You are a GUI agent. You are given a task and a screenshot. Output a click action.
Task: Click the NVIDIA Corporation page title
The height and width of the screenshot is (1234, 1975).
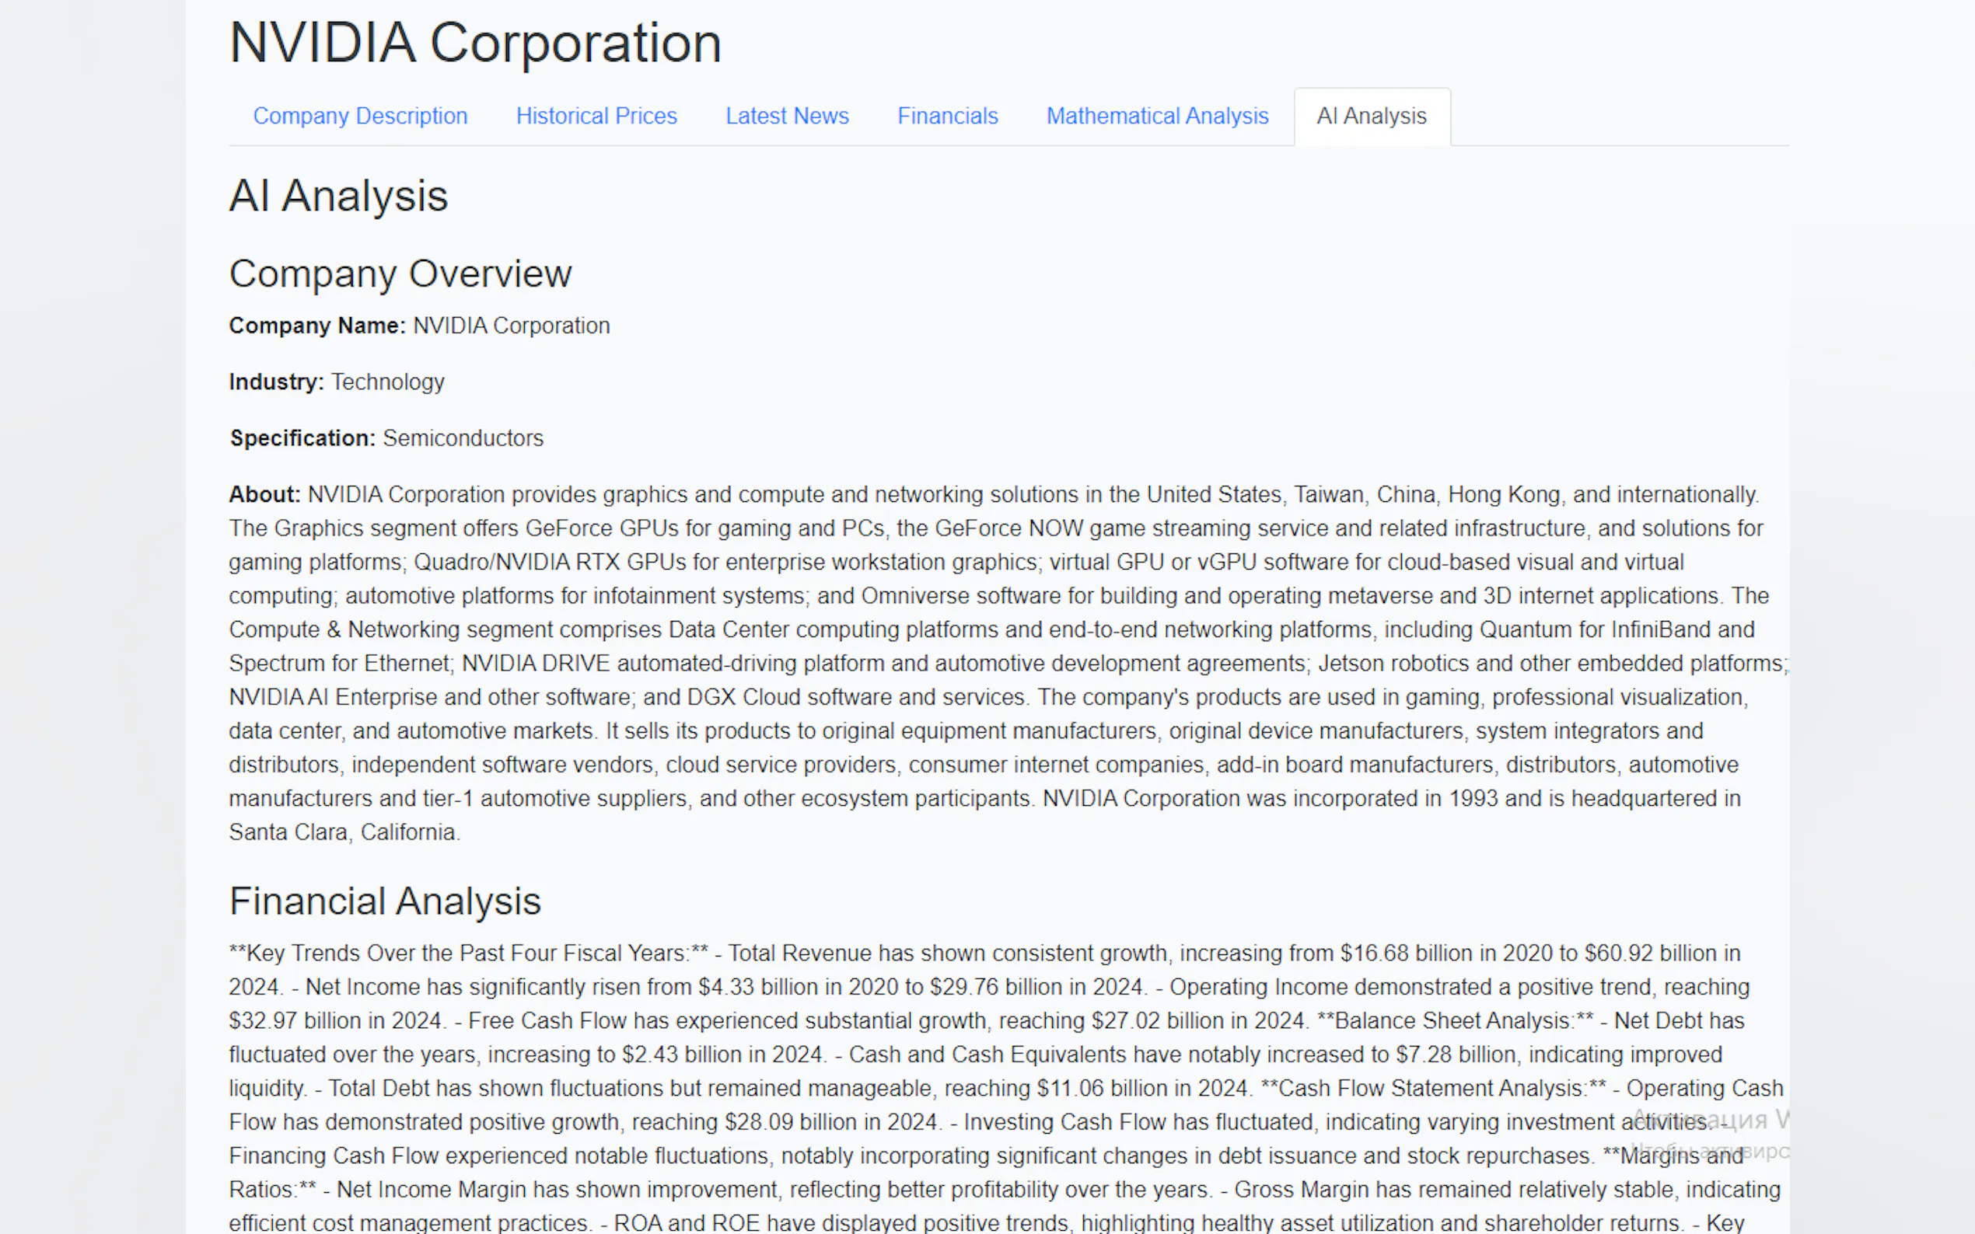click(475, 43)
